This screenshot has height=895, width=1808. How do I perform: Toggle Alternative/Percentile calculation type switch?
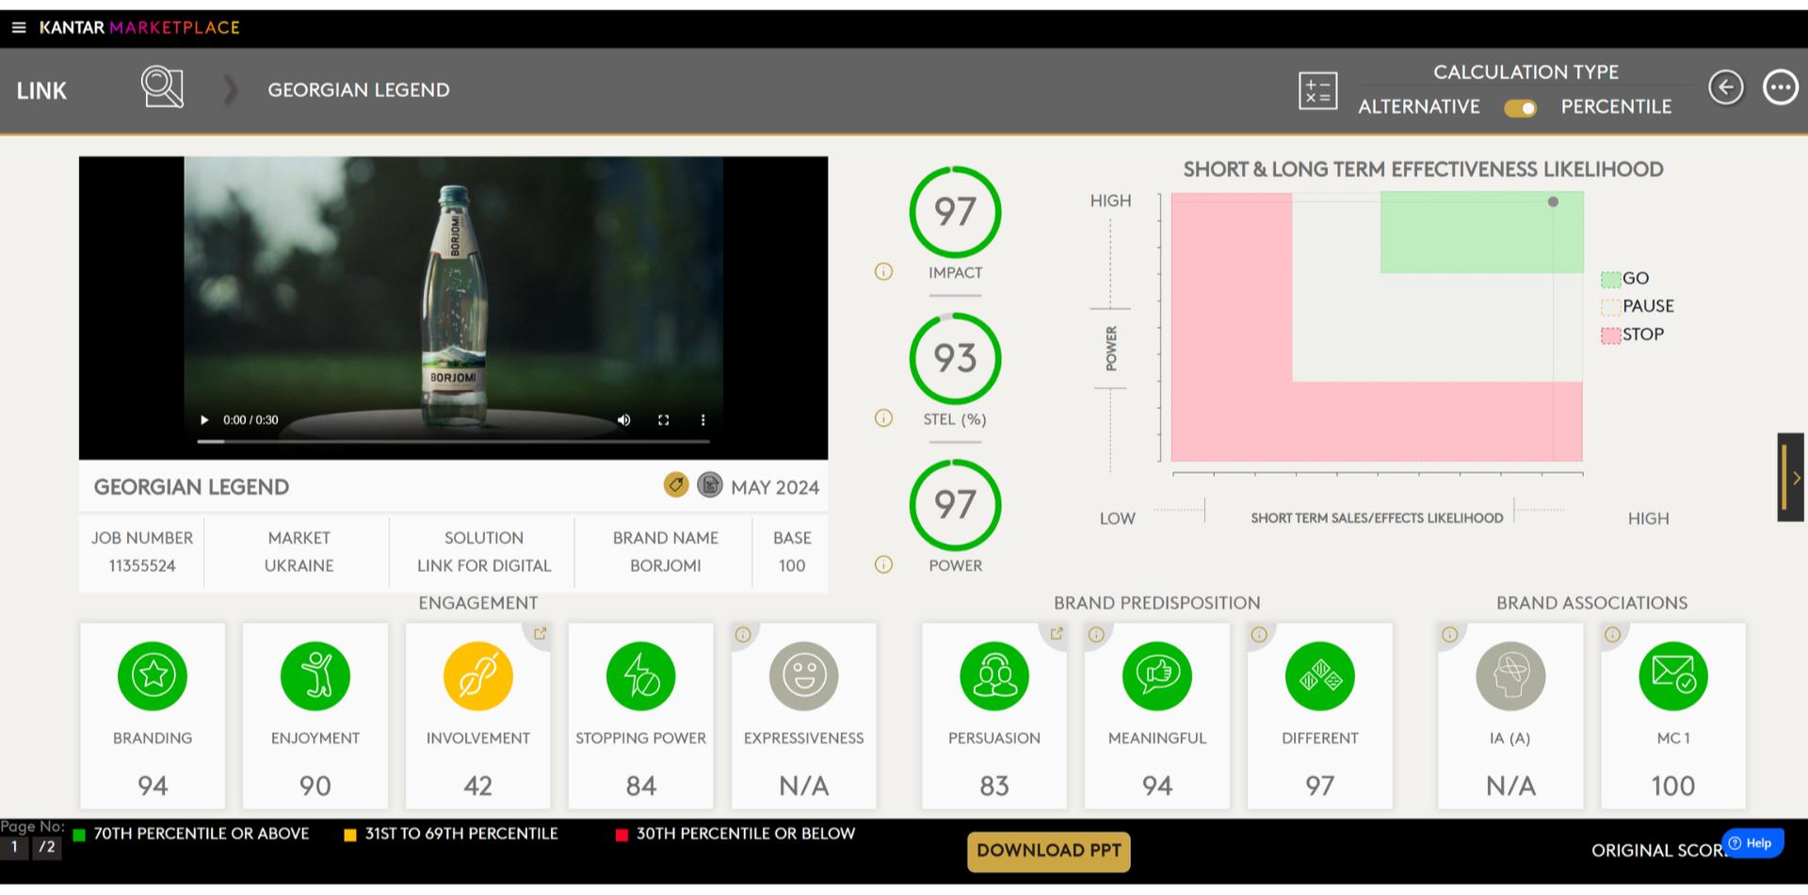tap(1520, 108)
